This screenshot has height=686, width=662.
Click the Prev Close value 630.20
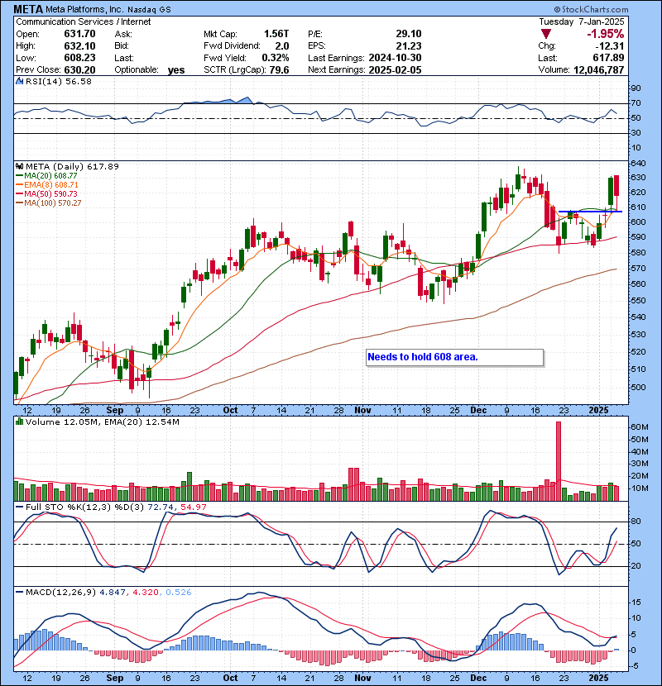tap(79, 69)
